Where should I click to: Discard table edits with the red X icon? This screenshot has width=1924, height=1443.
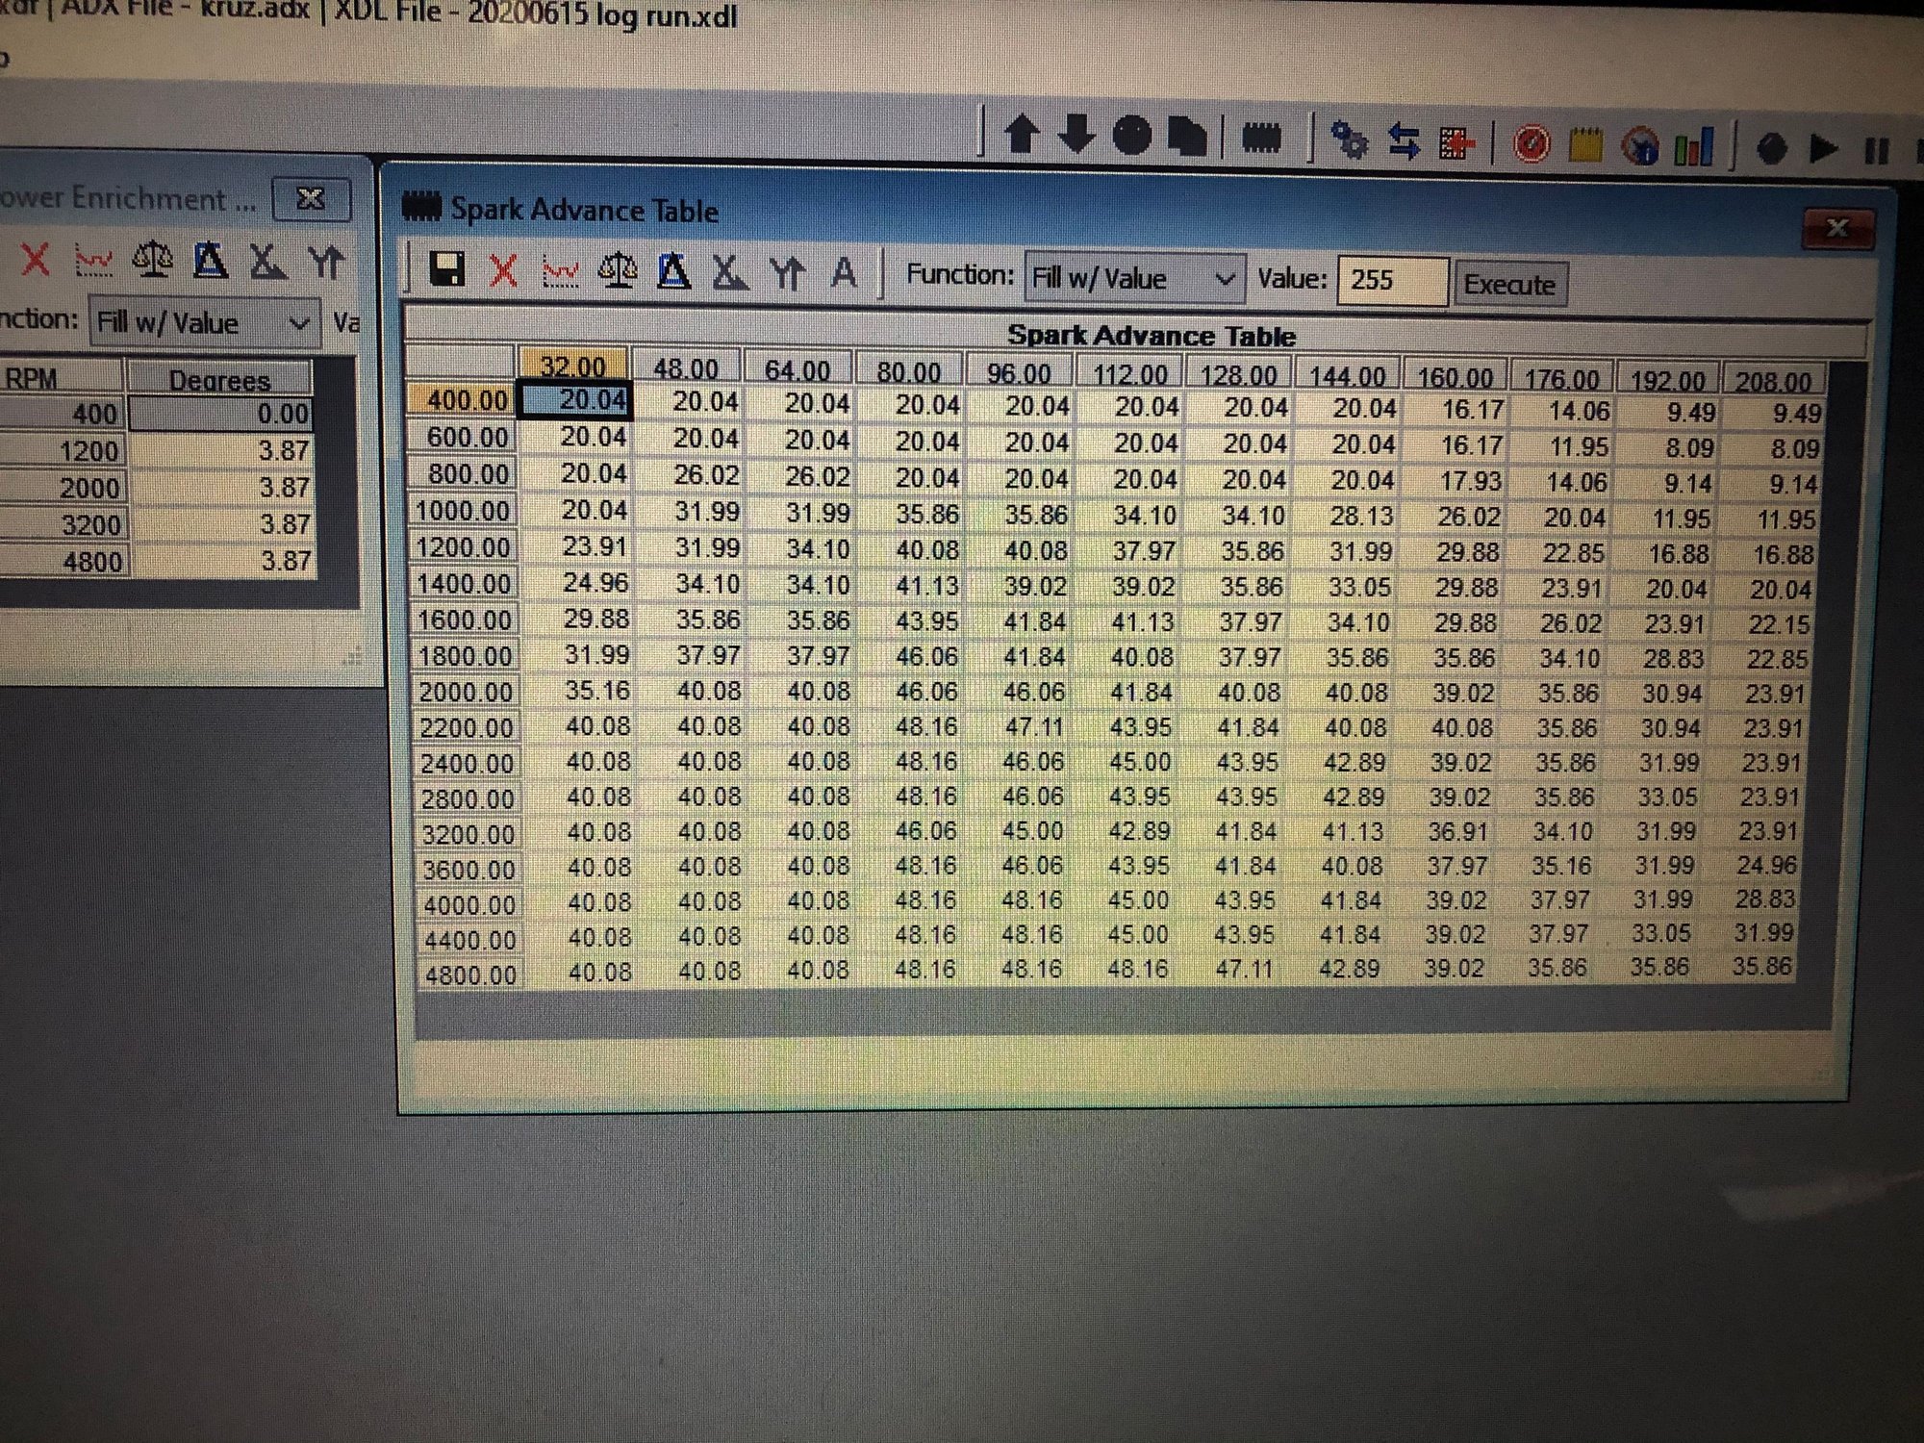point(500,273)
